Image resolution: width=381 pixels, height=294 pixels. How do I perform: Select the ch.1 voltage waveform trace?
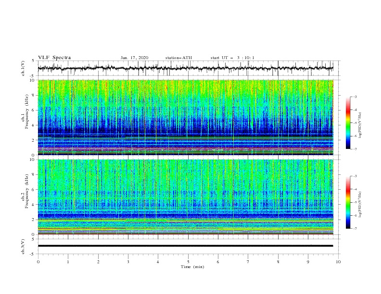click(185, 68)
